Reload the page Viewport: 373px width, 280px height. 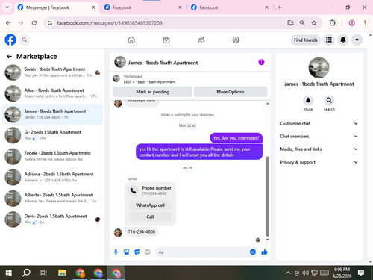click(x=34, y=23)
